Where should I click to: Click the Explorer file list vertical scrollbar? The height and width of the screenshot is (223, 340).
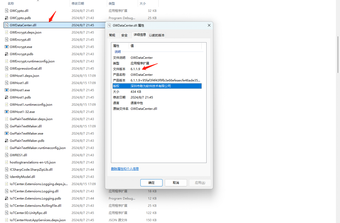pos(338,55)
